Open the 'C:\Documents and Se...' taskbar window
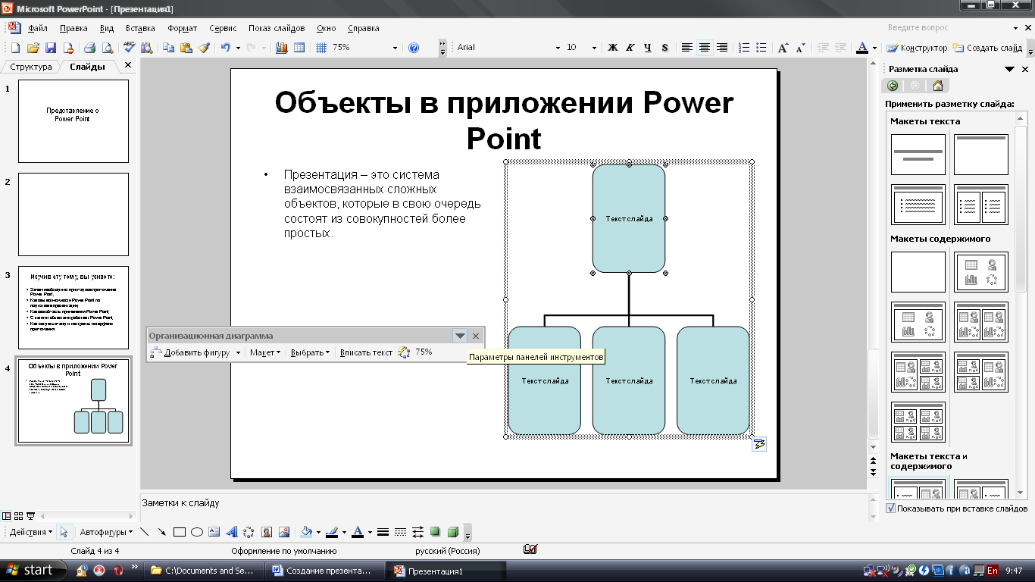The width and height of the screenshot is (1035, 582). click(x=203, y=571)
